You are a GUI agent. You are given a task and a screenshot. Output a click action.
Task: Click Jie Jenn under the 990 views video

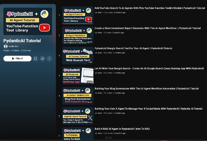click(98, 113)
